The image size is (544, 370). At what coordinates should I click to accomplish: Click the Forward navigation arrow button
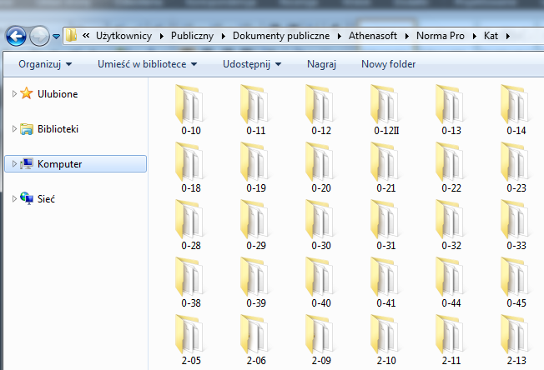tap(39, 36)
